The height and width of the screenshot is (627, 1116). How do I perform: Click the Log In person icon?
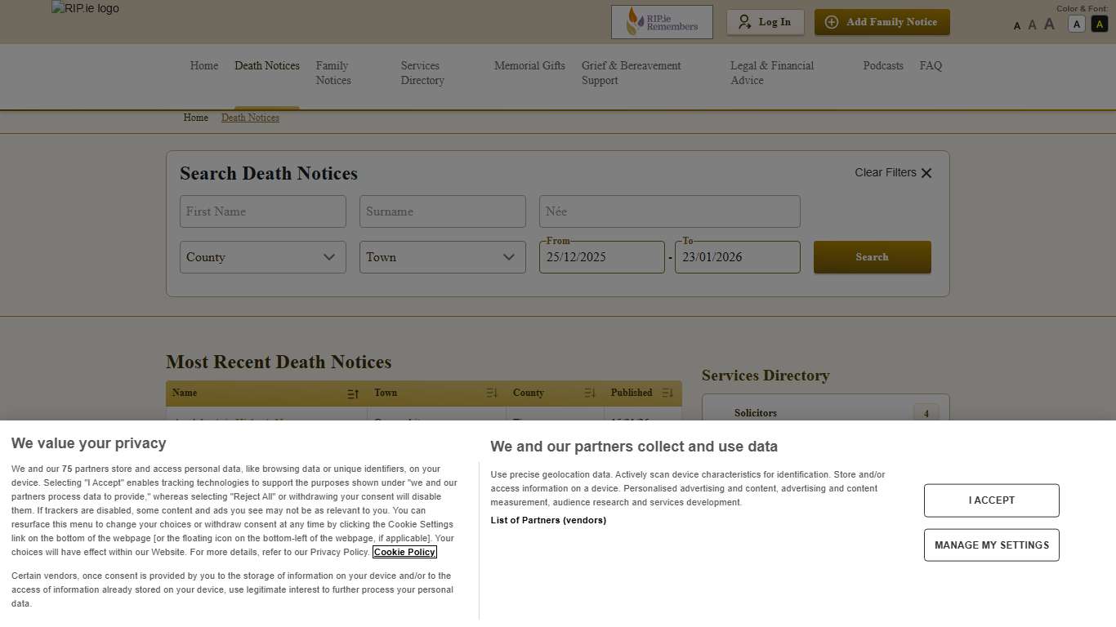point(744,22)
